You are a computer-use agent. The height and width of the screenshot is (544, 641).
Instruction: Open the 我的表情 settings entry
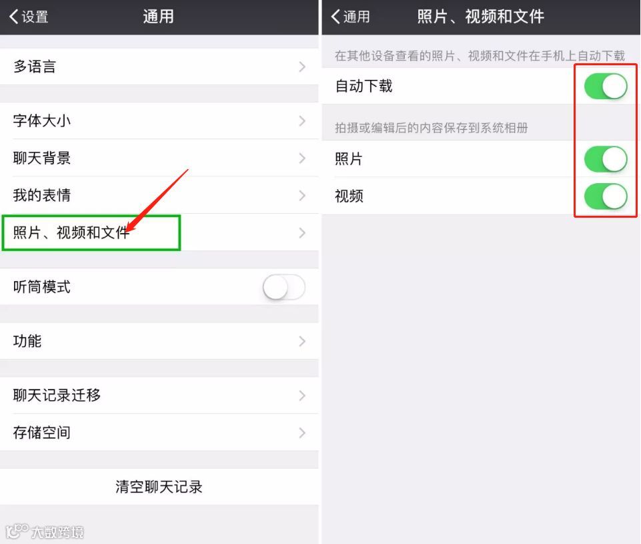159,196
